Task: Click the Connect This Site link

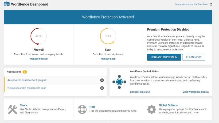Action: (140, 92)
